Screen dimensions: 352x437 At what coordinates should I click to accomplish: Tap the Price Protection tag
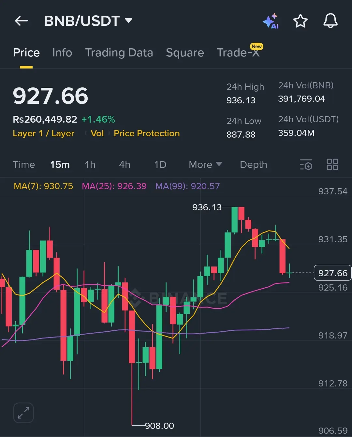(147, 133)
